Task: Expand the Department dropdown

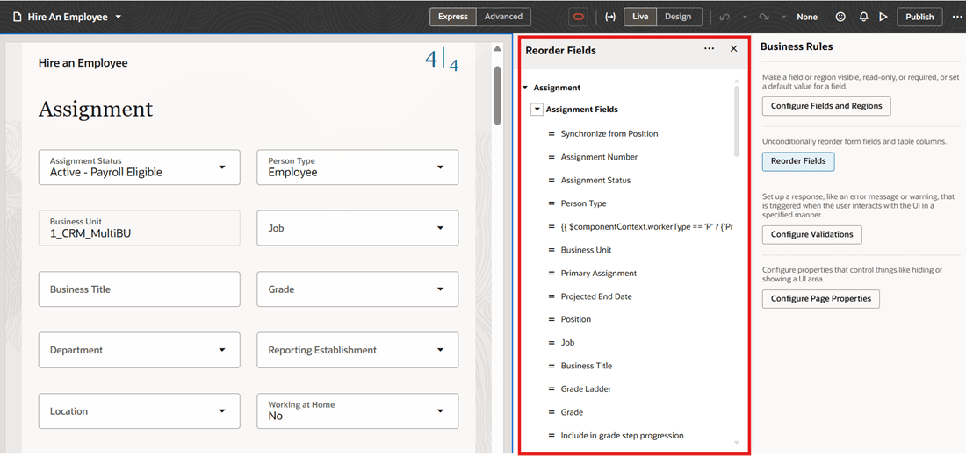Action: coord(140,350)
